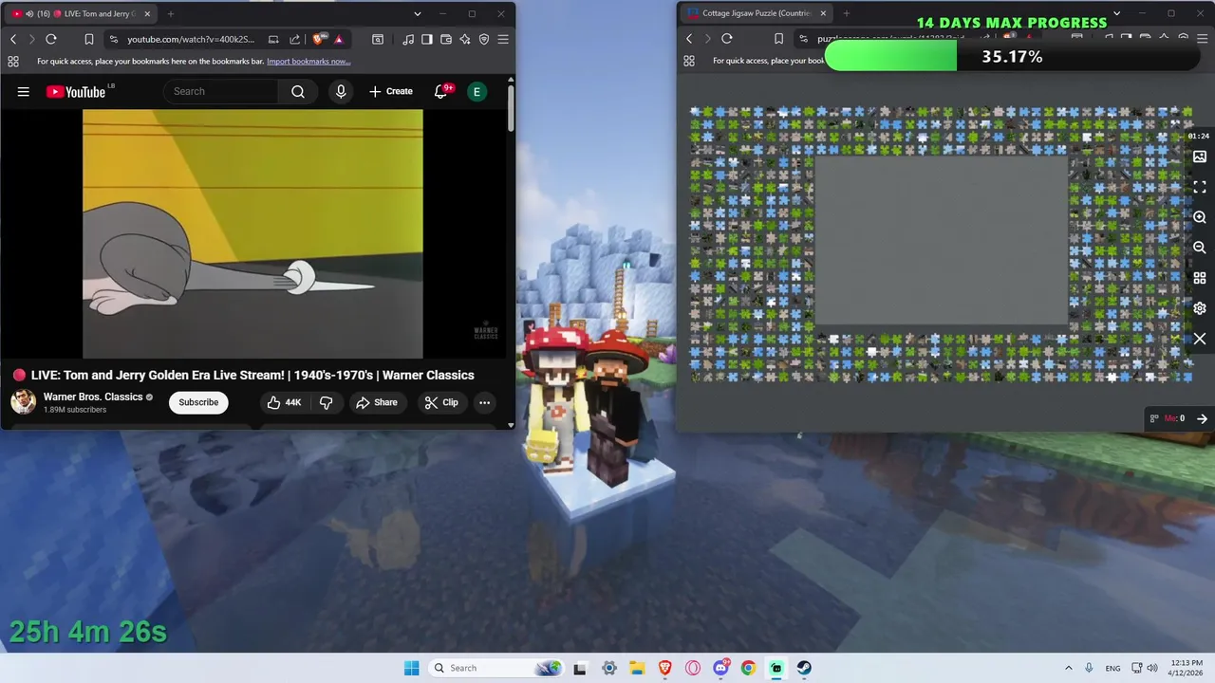Screen dimensions: 1215x683
Task: Open Brave Wallet in YouTube window
Action: coord(446,39)
